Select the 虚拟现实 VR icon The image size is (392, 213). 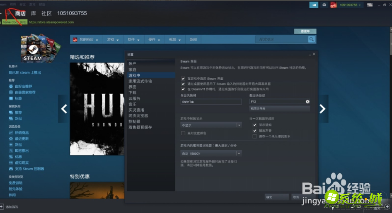coord(11,163)
